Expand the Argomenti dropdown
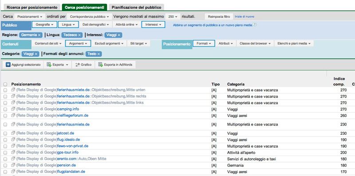Screen dimensions: 355x176 [78, 43]
